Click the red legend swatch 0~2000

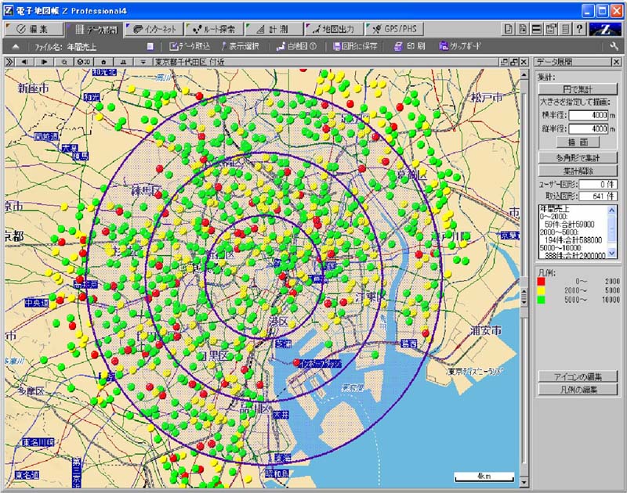(541, 282)
